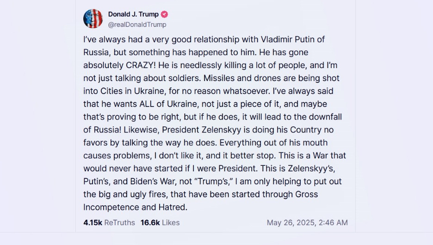Screen dimensions: 433x245
Task: View the 4.15k ReTruths count
Action: tap(93, 223)
